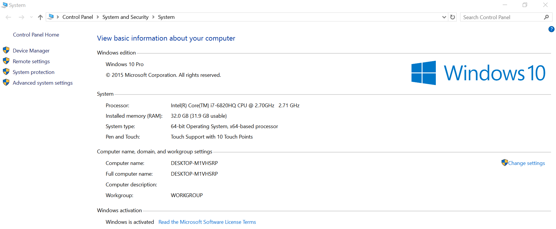The width and height of the screenshot is (556, 229).
Task: Restore down the System window
Action: [x=525, y=5]
